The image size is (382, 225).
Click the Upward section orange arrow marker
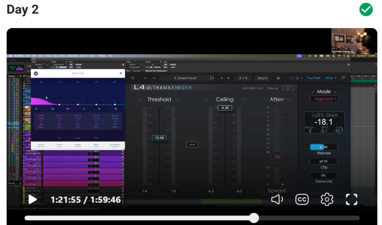click(x=282, y=184)
